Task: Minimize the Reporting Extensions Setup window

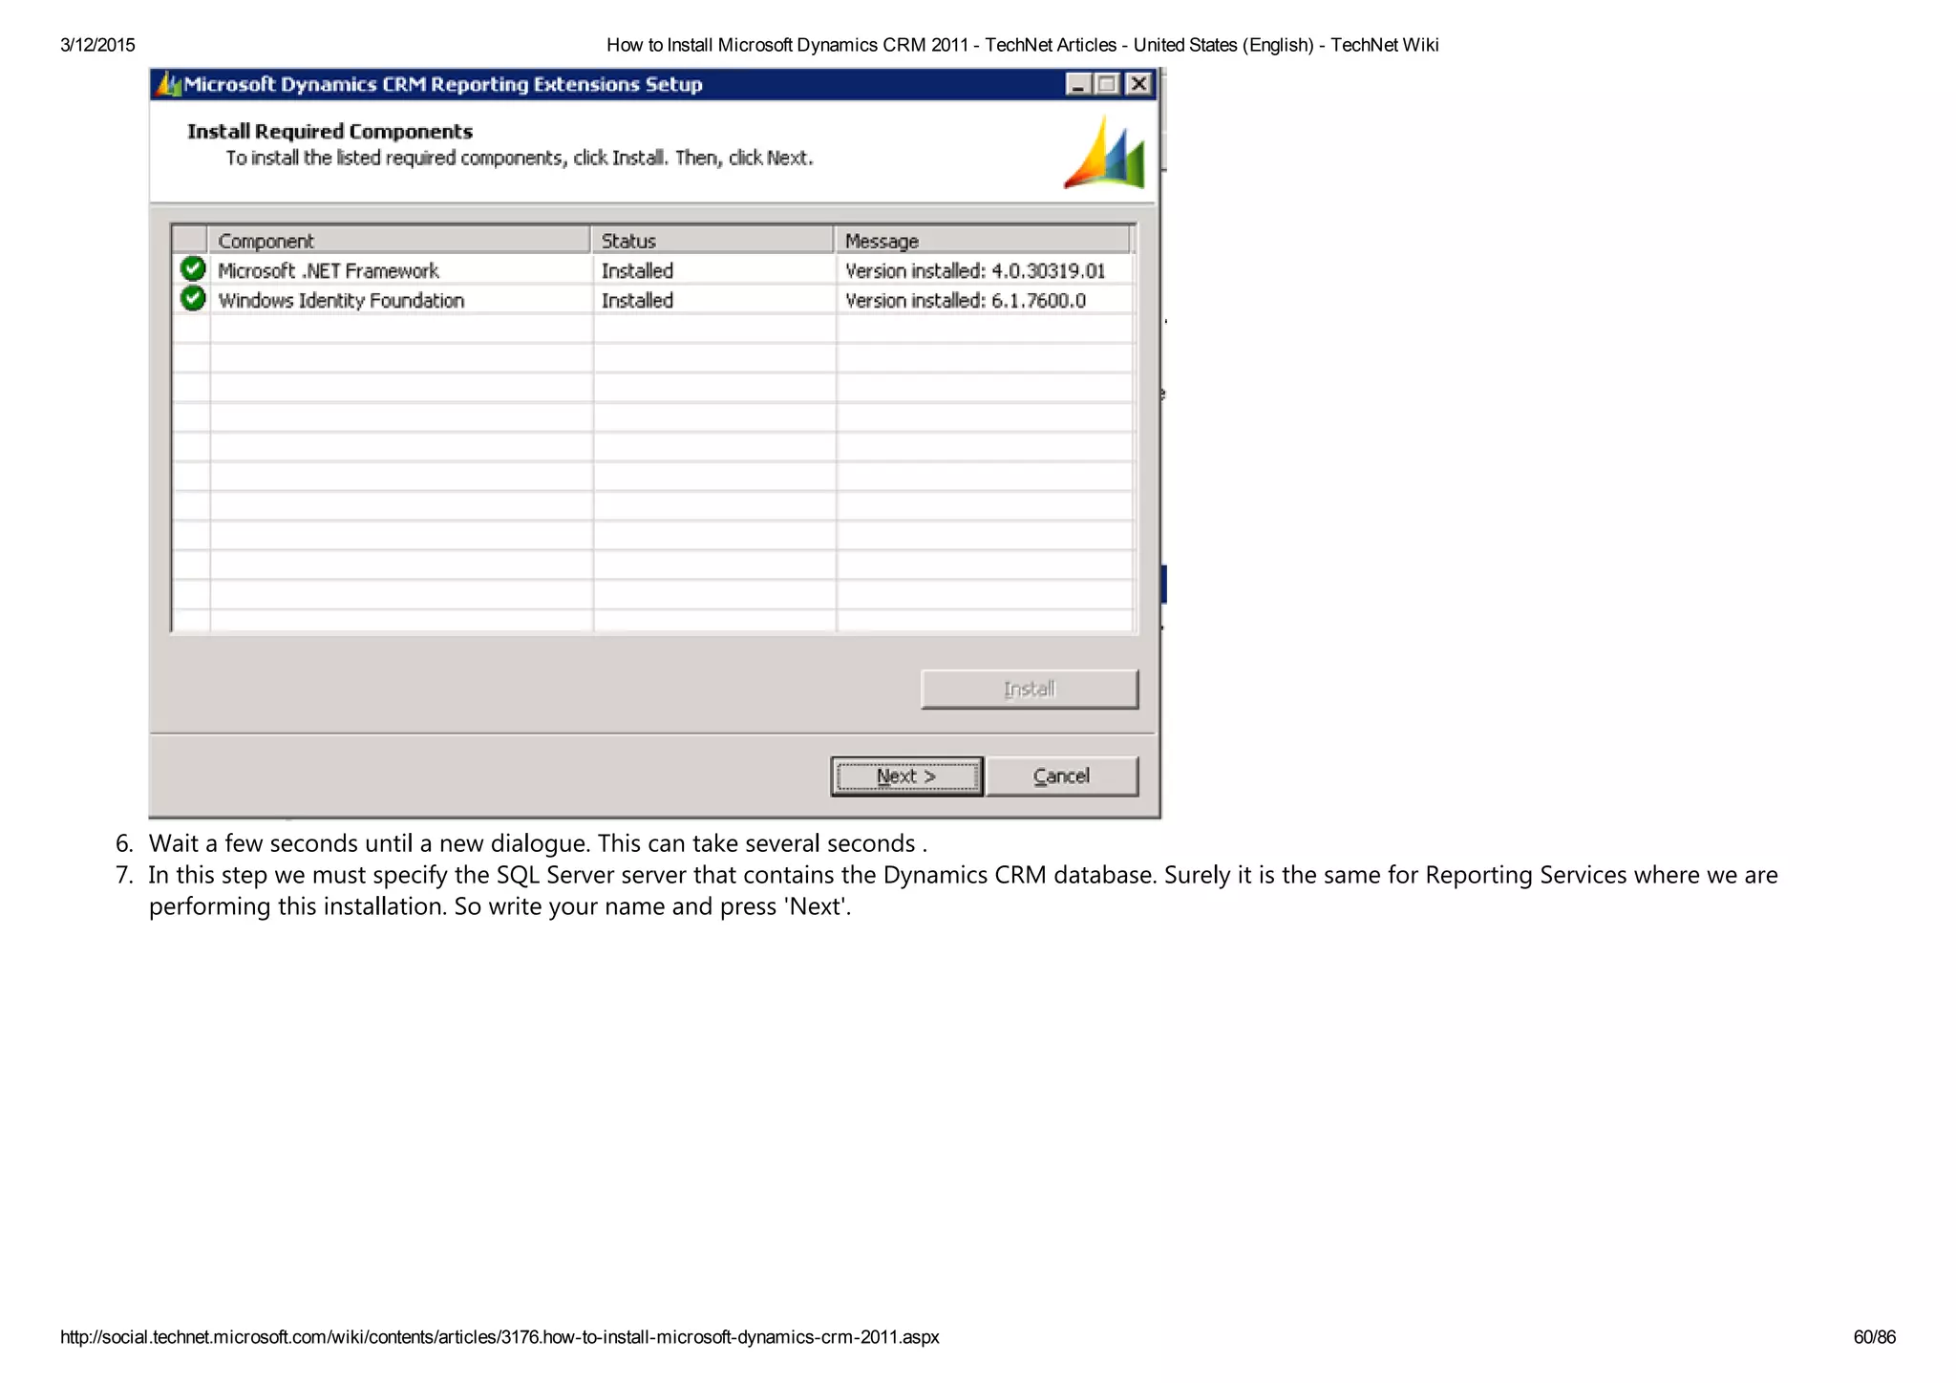Action: click(x=1078, y=84)
